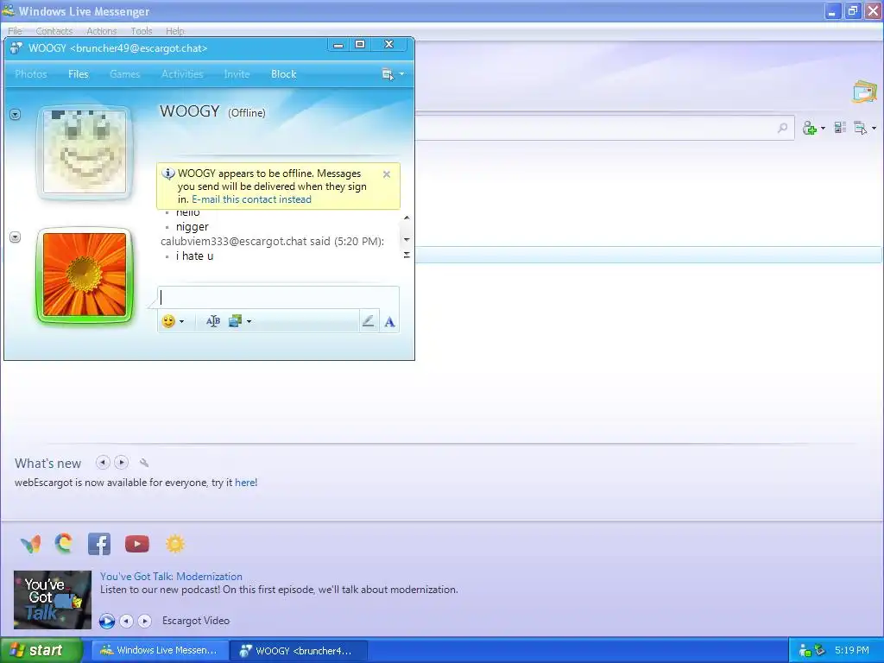Click the conversation scroll down arrow

coord(407,240)
